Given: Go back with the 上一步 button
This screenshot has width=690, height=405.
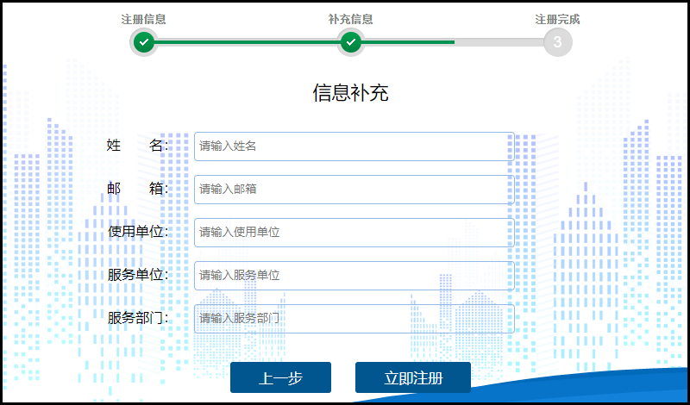Looking at the screenshot, I should click(280, 377).
